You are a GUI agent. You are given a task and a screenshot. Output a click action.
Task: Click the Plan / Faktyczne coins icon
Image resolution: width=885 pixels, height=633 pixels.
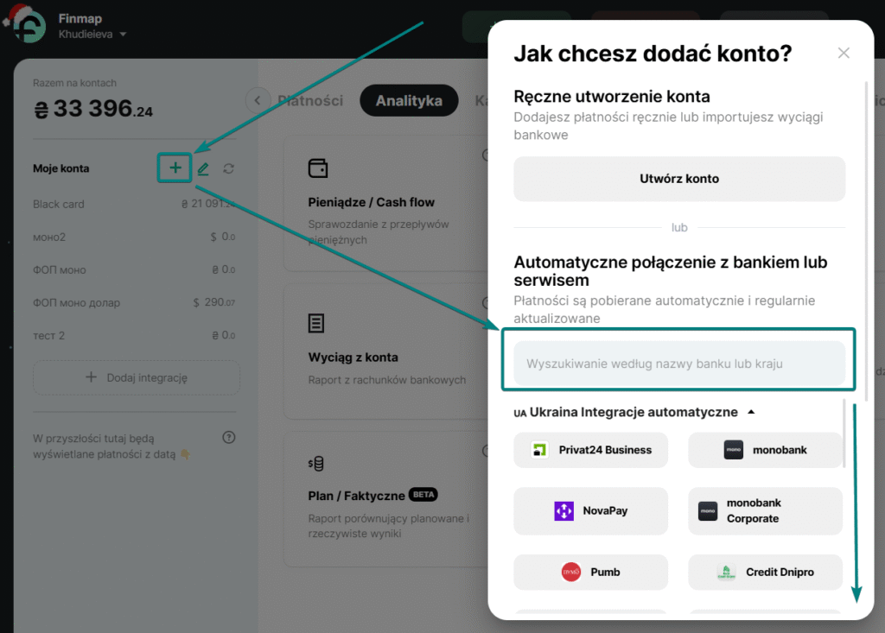(x=316, y=464)
